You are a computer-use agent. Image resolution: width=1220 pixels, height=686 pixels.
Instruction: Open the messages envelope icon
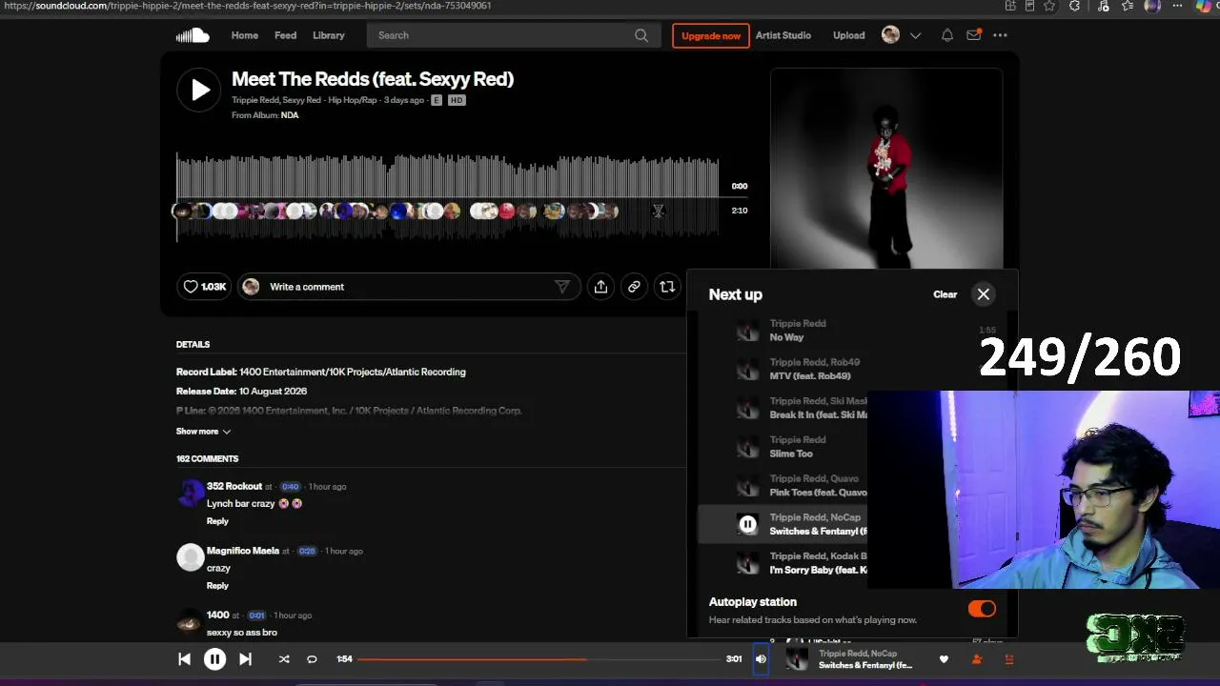coord(973,35)
